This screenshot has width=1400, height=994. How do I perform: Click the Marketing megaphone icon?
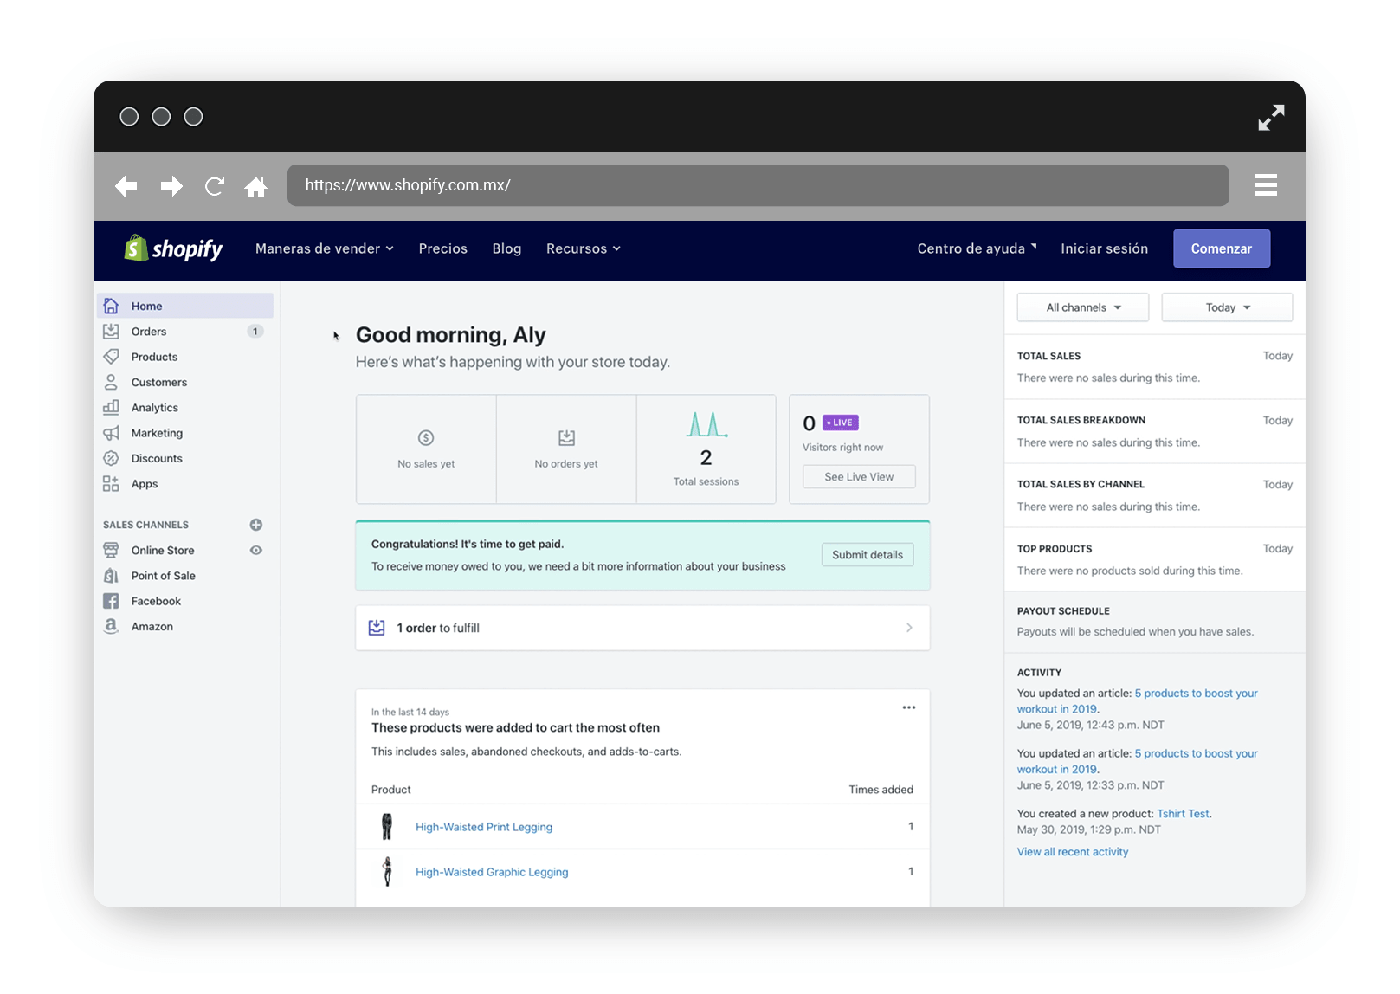[111, 433]
